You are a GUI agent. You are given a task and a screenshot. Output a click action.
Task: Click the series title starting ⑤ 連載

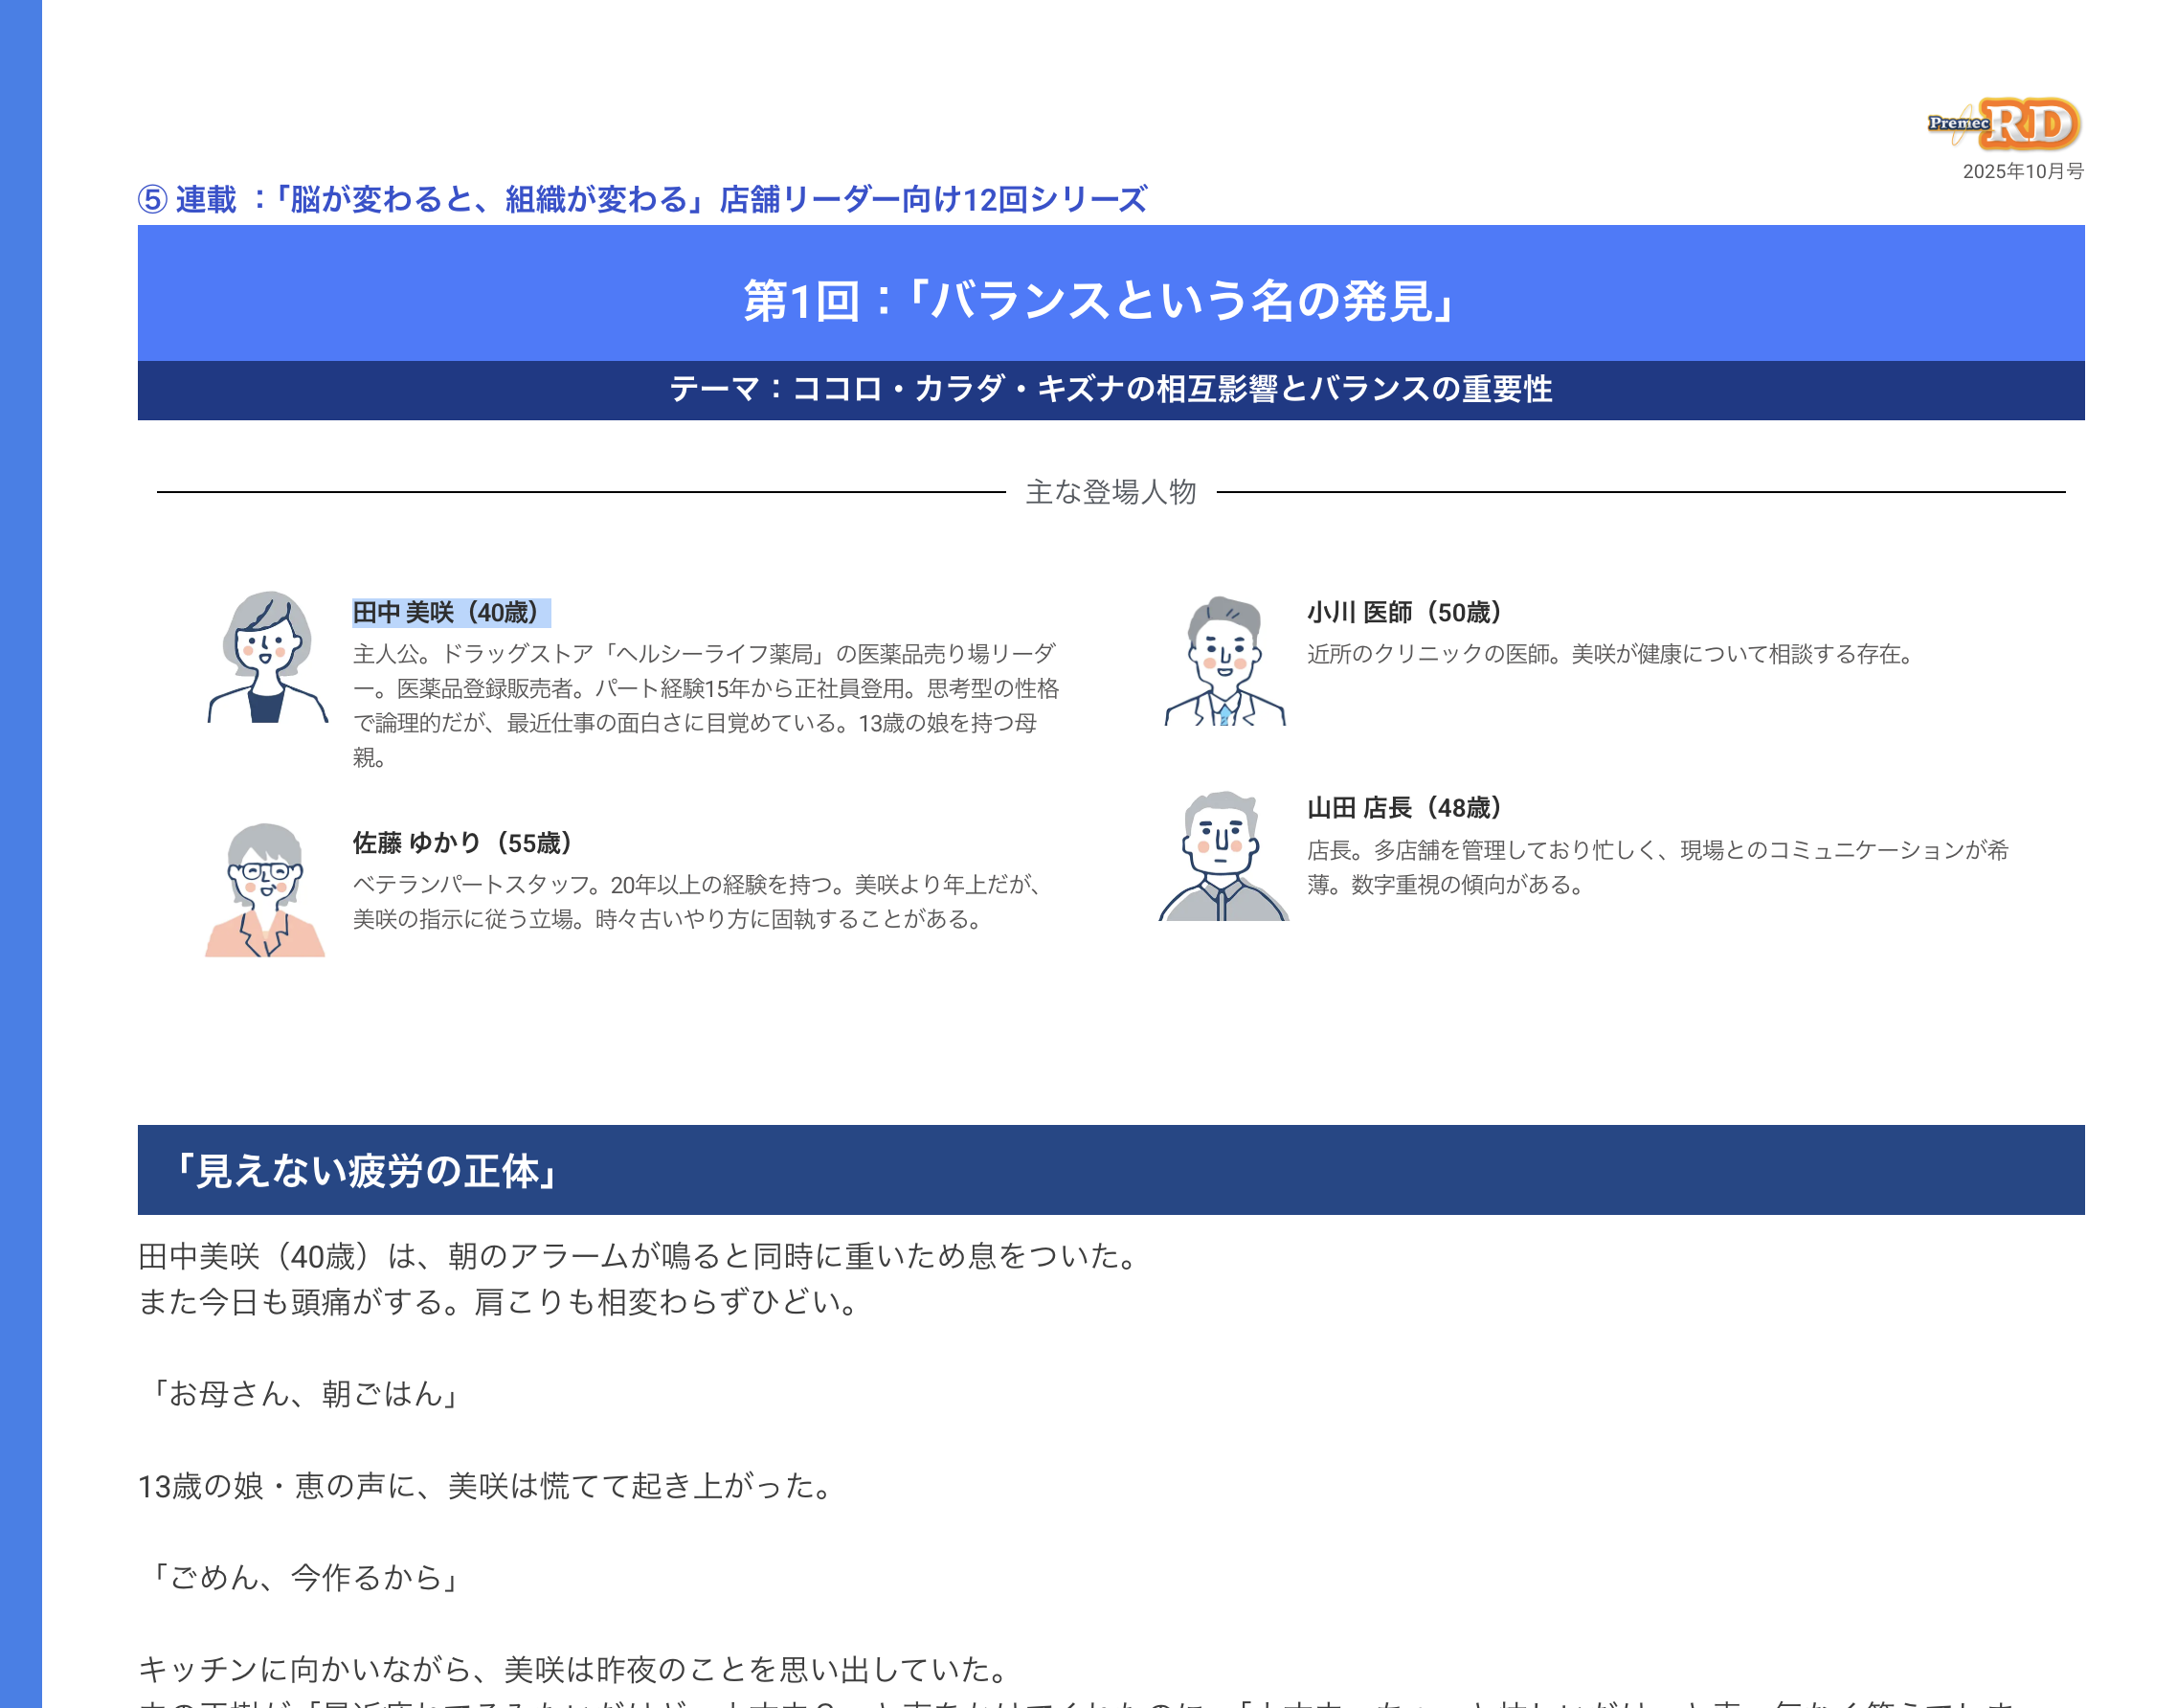click(x=642, y=199)
